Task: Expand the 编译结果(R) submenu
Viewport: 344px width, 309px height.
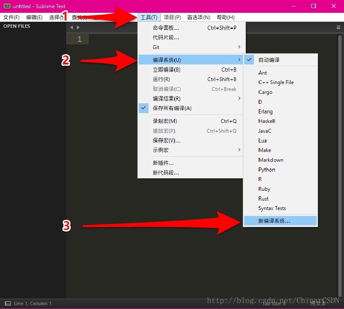Action: point(190,99)
